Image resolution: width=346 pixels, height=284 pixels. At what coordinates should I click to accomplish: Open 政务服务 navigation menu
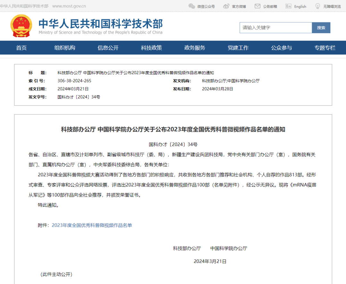[195, 48]
